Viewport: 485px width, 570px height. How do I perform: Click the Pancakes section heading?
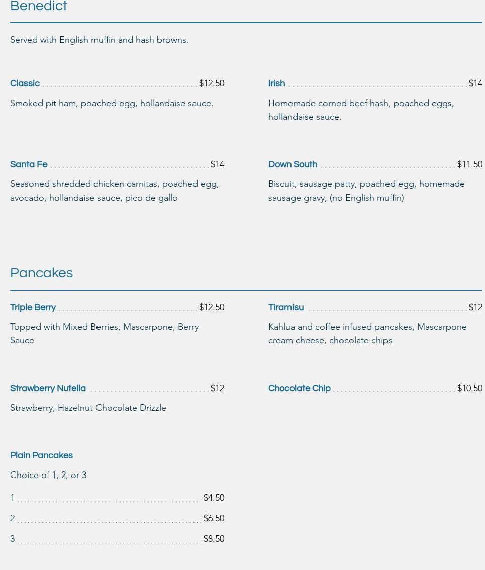click(41, 273)
